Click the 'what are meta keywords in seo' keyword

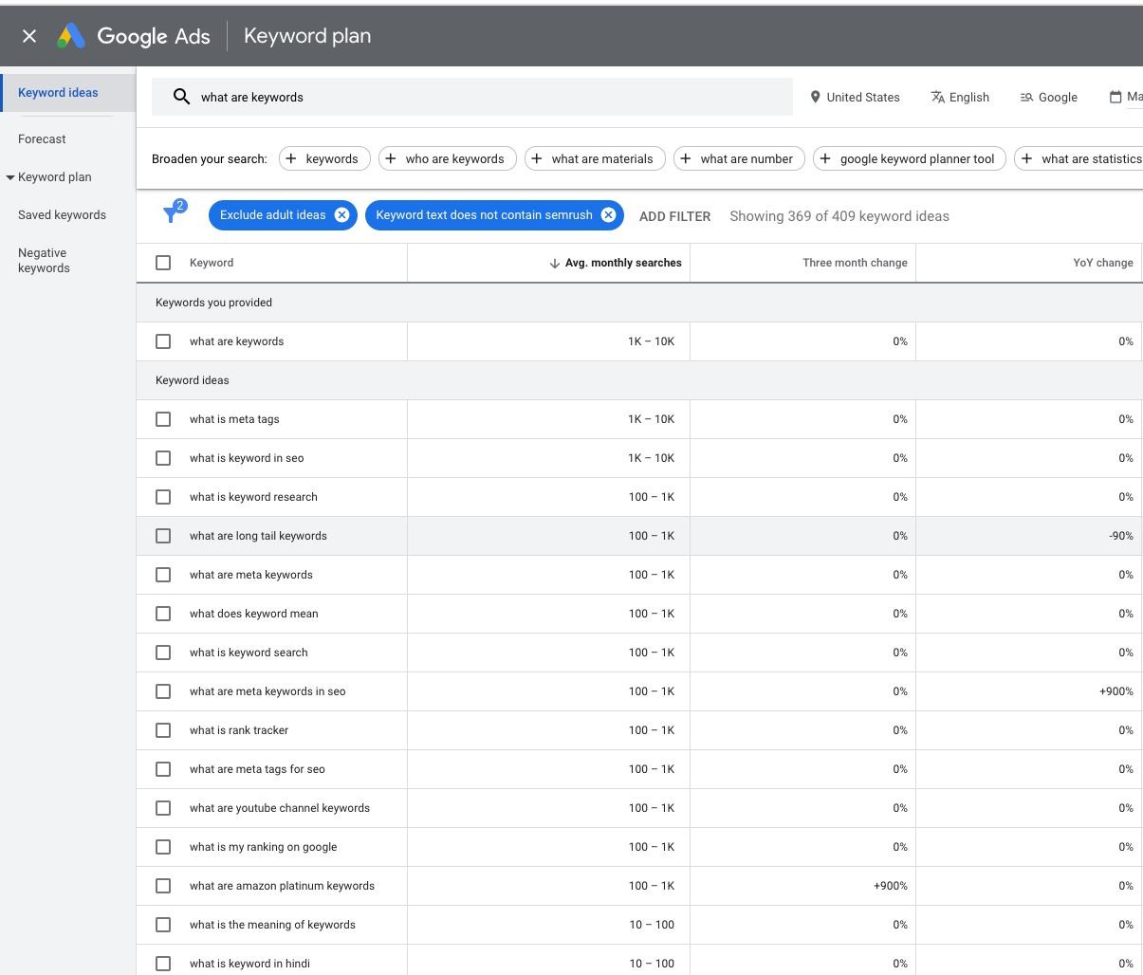[267, 691]
